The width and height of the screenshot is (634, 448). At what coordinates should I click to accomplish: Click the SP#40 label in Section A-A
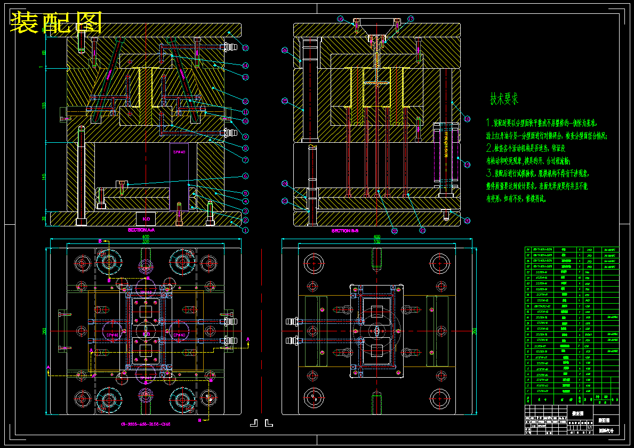click(x=179, y=152)
